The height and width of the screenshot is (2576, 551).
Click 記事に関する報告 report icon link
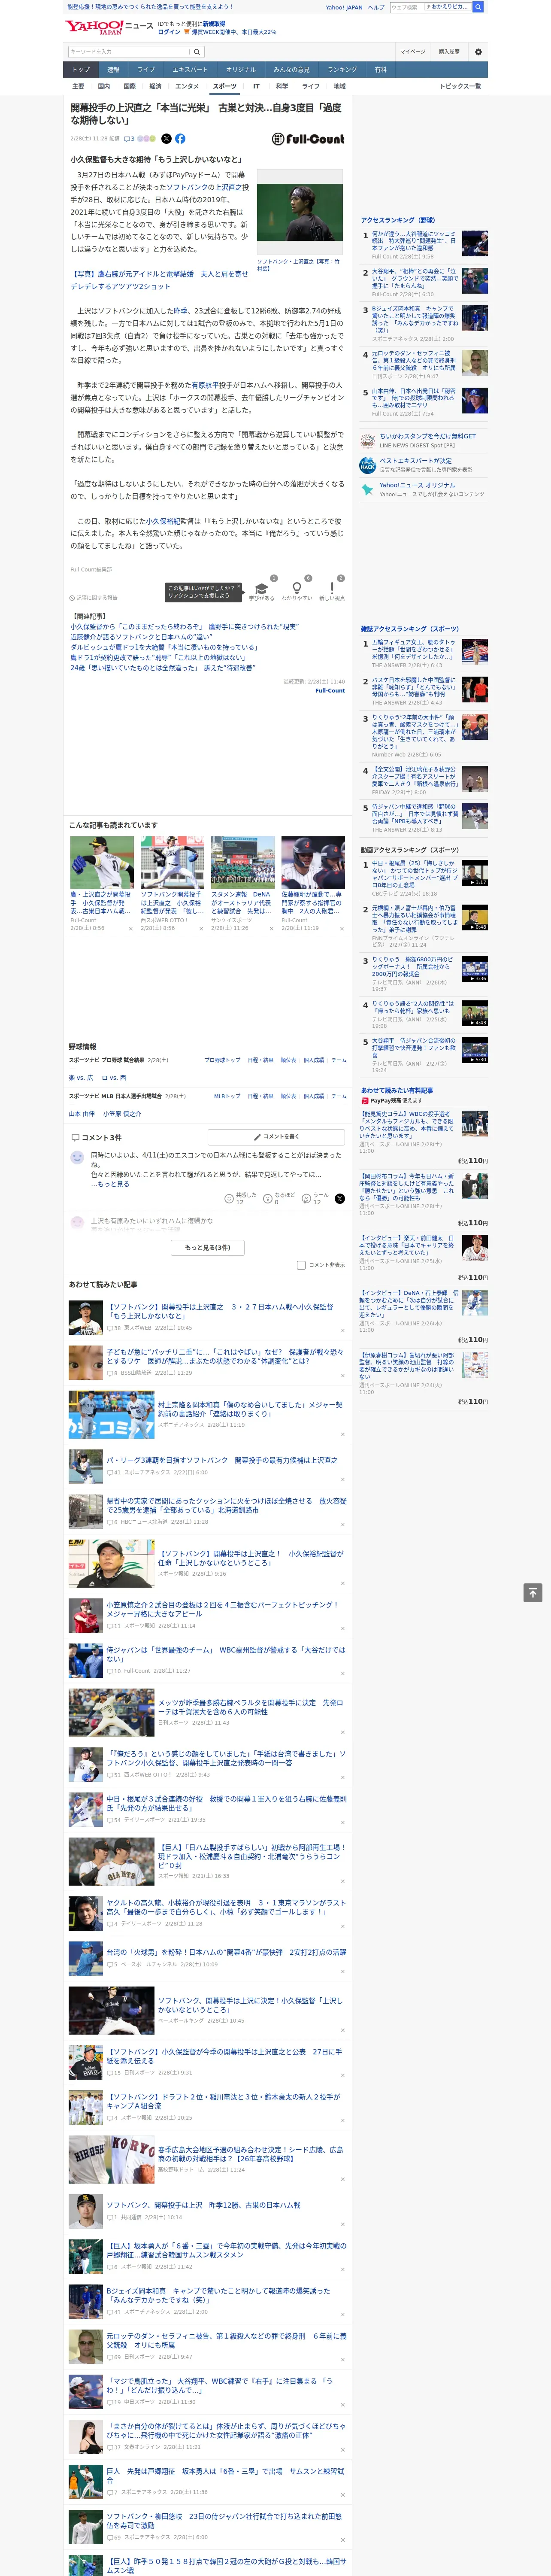(x=94, y=597)
